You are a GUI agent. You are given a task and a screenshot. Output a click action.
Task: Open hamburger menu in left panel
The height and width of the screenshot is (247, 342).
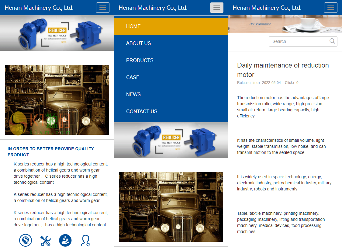pos(103,8)
